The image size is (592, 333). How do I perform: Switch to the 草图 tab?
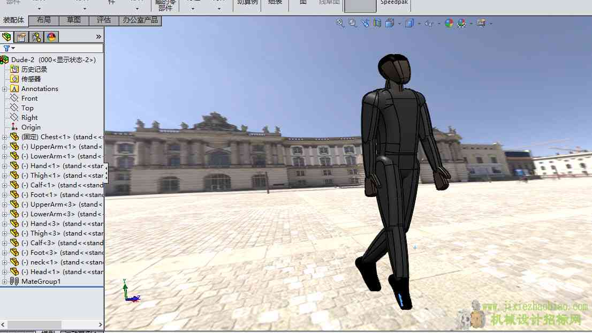[x=74, y=20]
